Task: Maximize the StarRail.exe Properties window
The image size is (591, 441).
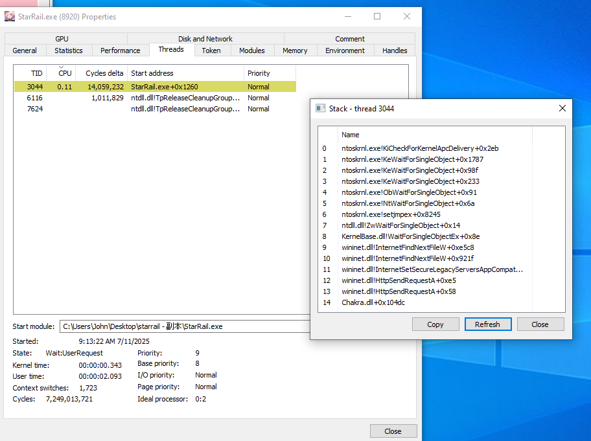Action: click(377, 16)
